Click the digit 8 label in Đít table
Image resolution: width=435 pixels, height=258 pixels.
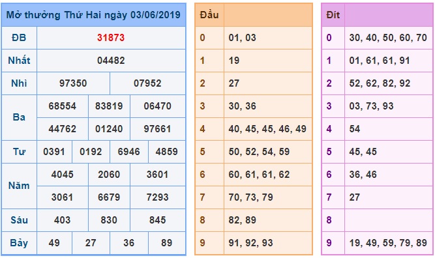point(329,220)
